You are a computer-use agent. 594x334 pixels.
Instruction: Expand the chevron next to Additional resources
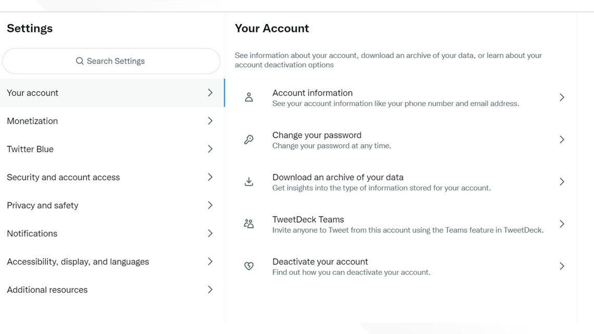211,290
